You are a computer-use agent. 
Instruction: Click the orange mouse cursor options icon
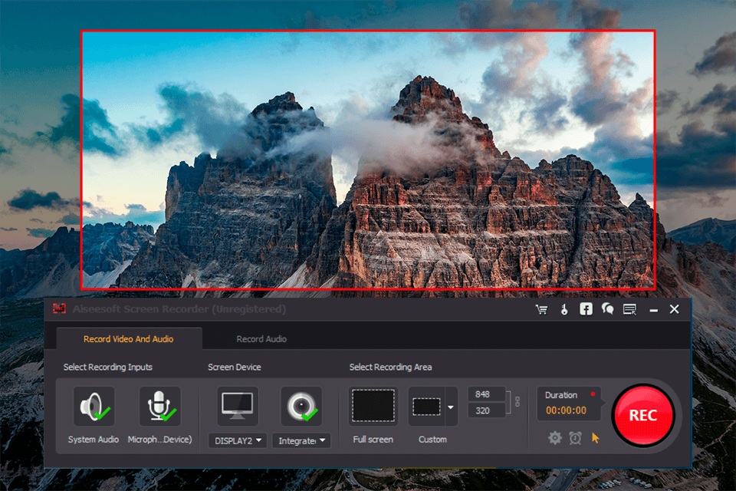pos(595,438)
